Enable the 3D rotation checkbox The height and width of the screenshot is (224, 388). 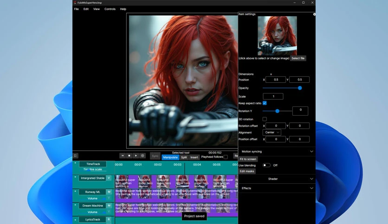(265, 119)
